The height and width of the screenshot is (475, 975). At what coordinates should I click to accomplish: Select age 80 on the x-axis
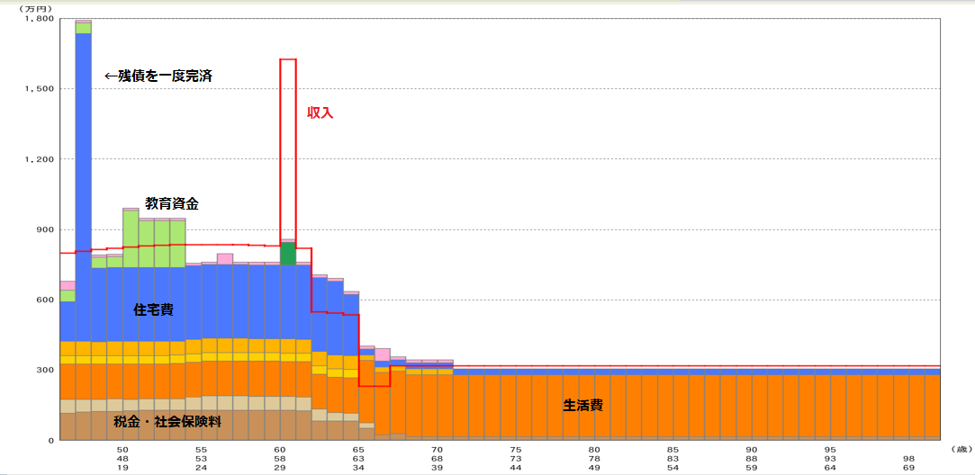coord(594,449)
